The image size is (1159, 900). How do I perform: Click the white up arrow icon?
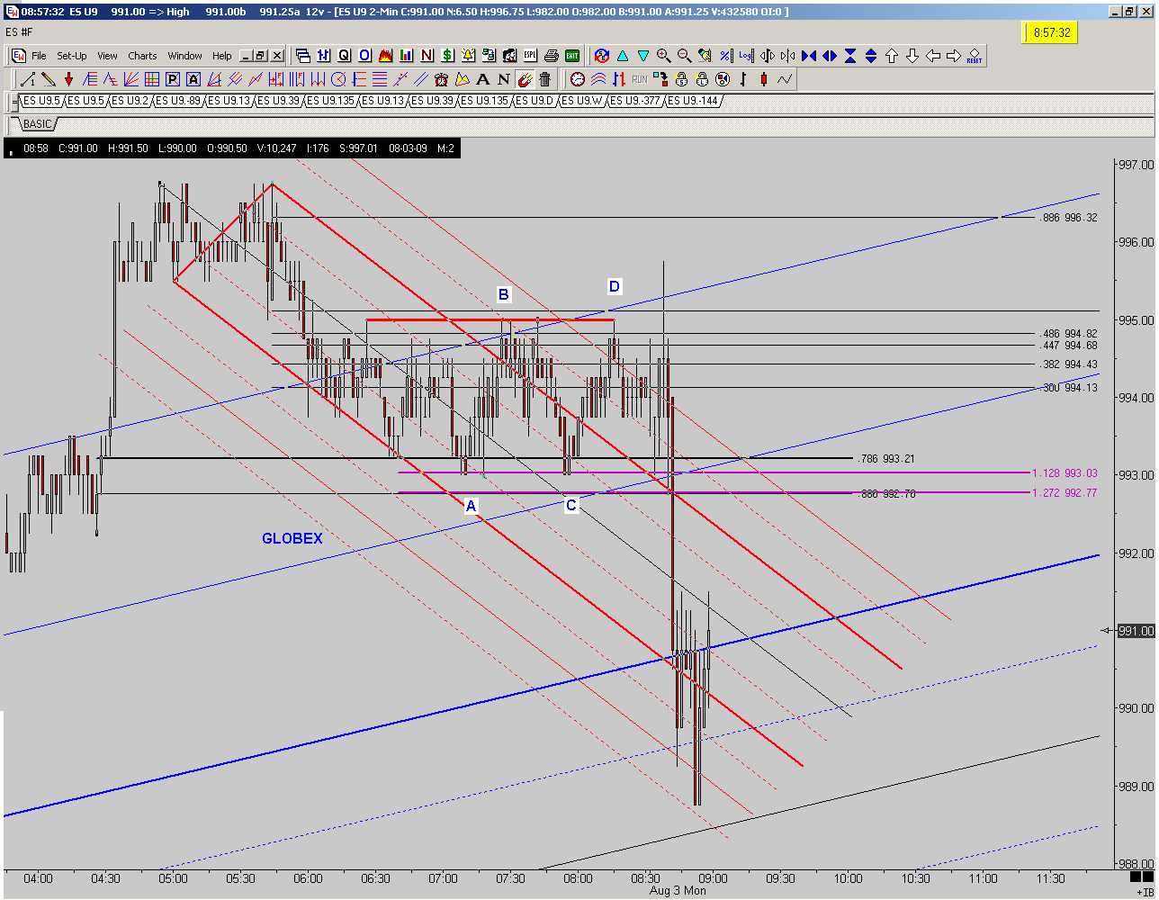(892, 55)
